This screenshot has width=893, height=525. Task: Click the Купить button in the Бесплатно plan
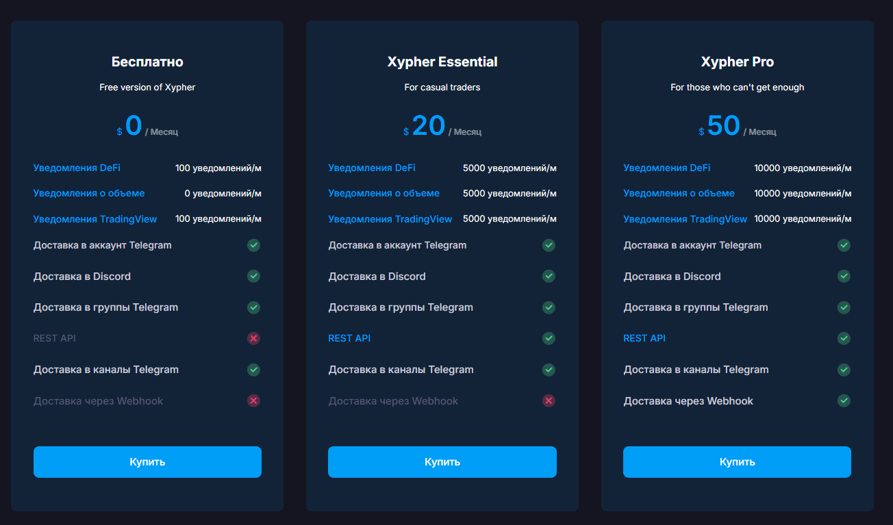pos(147,462)
